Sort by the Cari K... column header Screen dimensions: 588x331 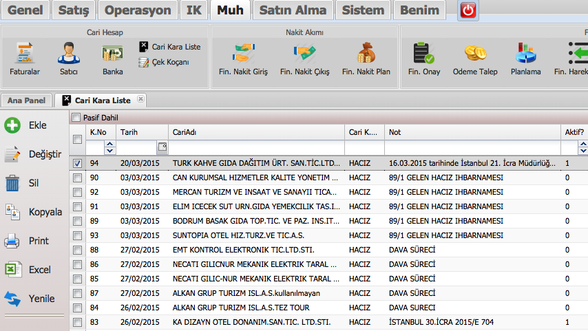coord(364,132)
